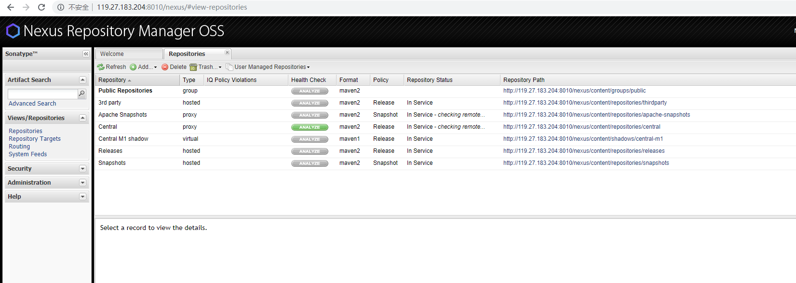This screenshot has height=283, width=796.
Task: Click IQ Policy Violations column header
Action: 246,80
